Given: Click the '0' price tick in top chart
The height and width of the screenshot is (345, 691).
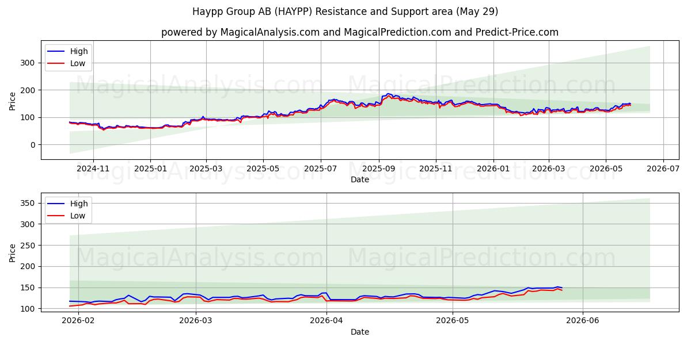Looking at the screenshot, I should click(x=34, y=145).
